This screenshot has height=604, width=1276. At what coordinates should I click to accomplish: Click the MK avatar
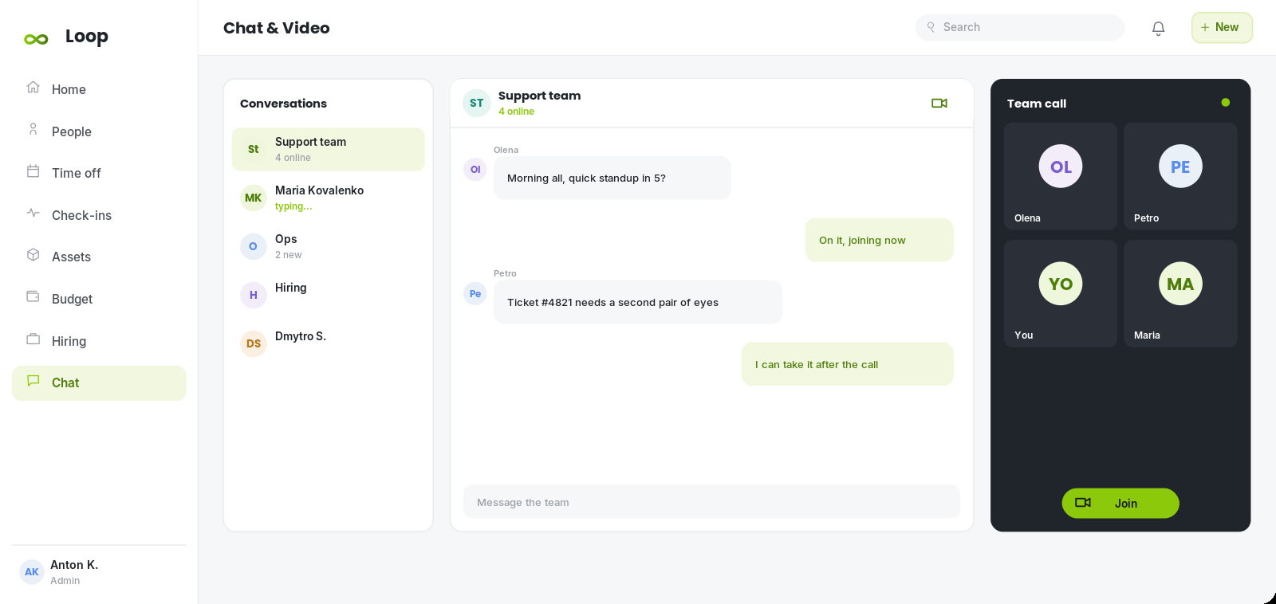254,198
